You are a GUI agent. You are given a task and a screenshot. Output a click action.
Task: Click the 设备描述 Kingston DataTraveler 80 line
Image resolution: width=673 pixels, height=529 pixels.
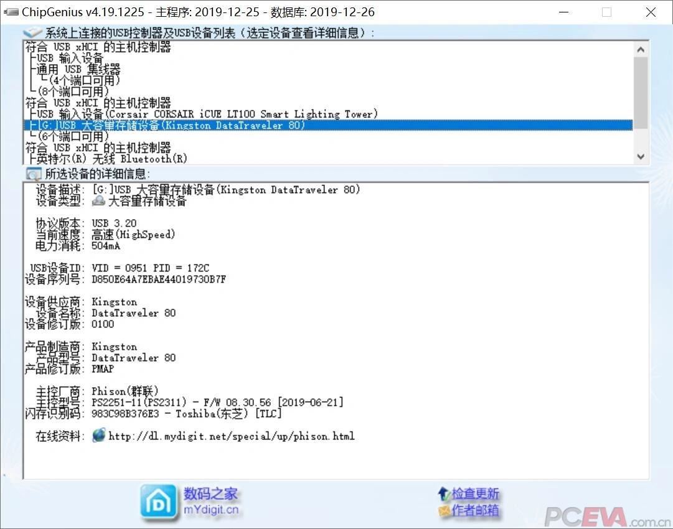tap(226, 190)
